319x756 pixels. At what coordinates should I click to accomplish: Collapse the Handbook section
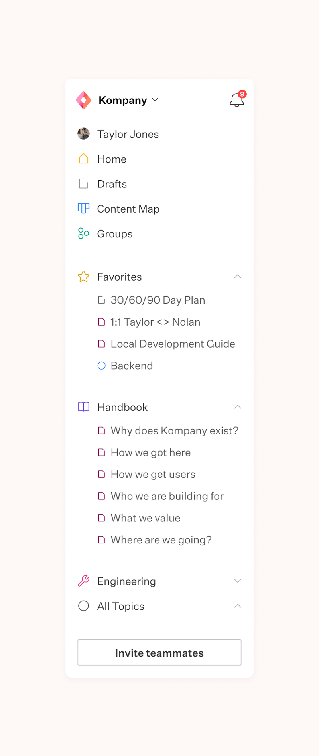(238, 407)
